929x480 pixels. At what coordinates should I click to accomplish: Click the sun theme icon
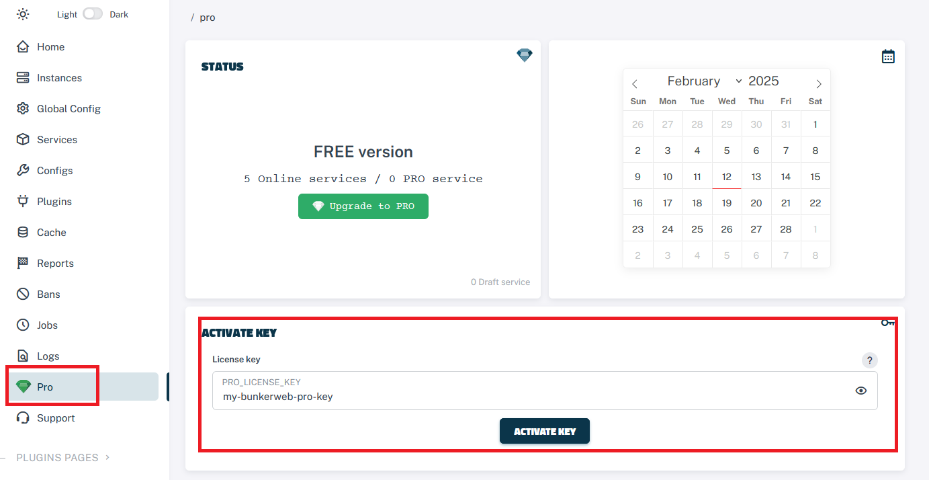23,14
